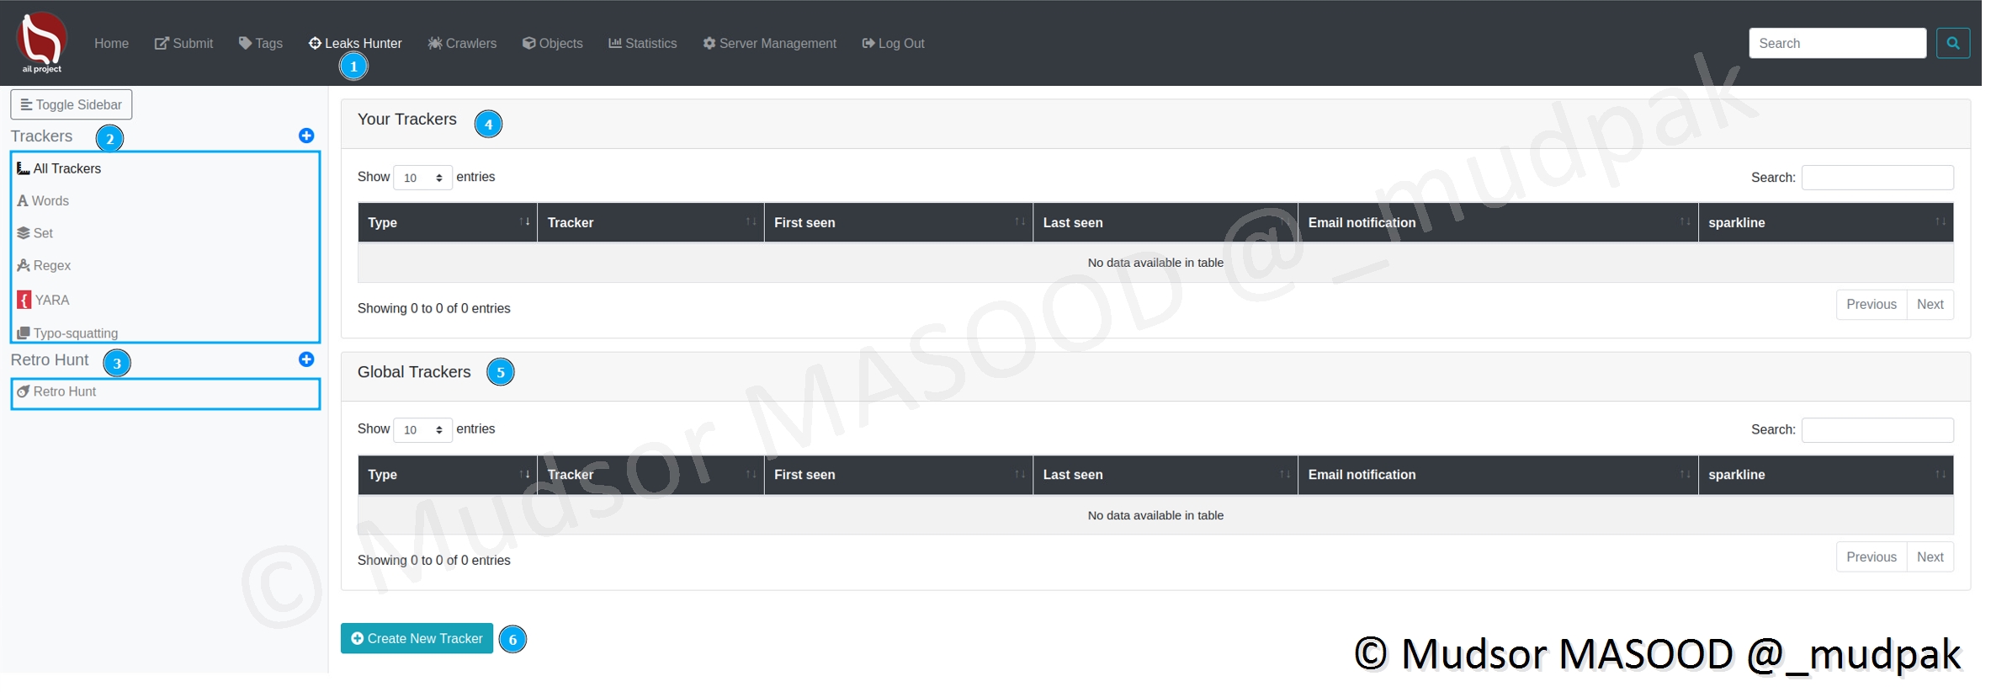Open Set trackers in the sidebar
The width and height of the screenshot is (1991, 692).
click(42, 233)
